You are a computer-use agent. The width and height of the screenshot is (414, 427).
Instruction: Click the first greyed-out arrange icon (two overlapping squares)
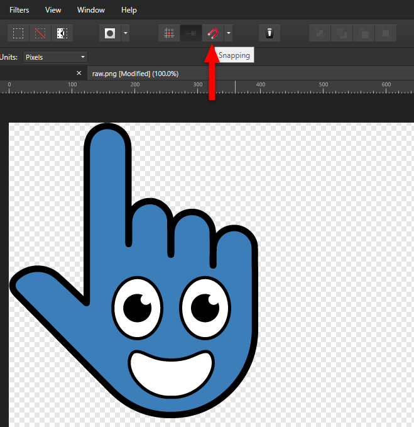point(320,33)
